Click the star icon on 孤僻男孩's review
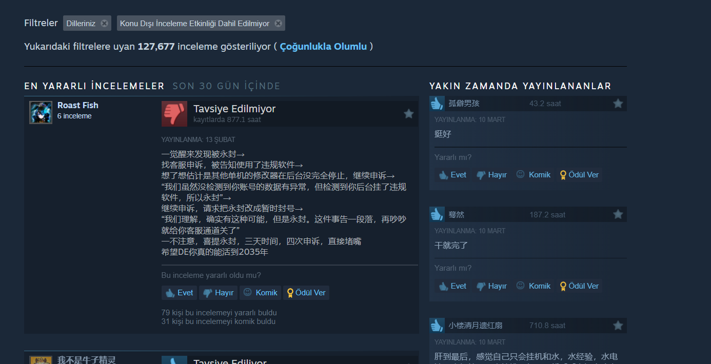 tap(618, 104)
